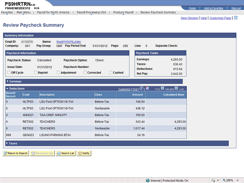Click the Internet zone globe icon in status bar
The image size is (244, 183).
pos(148,180)
